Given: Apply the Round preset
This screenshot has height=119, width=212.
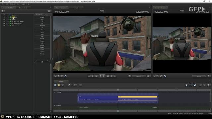Looking at the screenshot, I should click(42, 54).
